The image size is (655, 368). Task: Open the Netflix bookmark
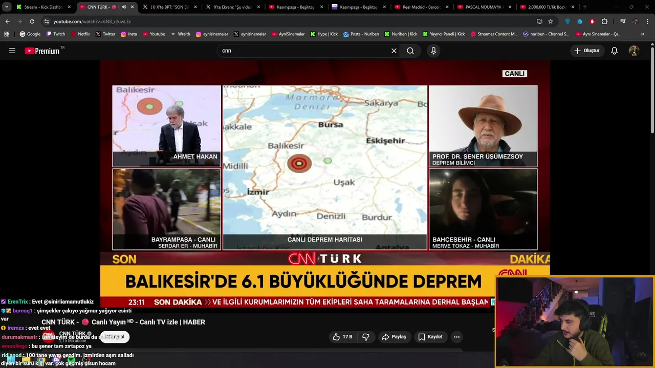click(80, 34)
